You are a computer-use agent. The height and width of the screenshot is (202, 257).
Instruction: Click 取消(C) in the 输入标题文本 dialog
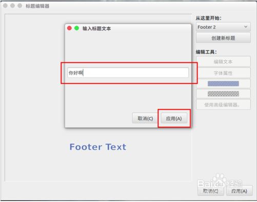tap(145, 118)
